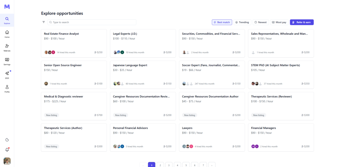The height and width of the screenshot is (167, 340).
Task: Click the next page arrow
Action: [x=212, y=165]
